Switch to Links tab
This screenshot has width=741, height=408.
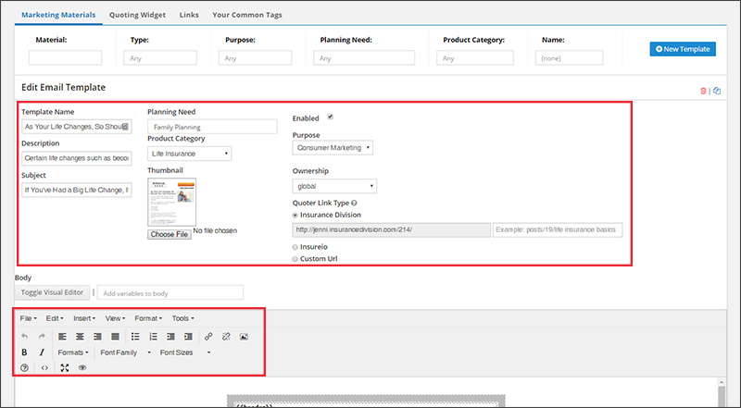click(x=189, y=15)
